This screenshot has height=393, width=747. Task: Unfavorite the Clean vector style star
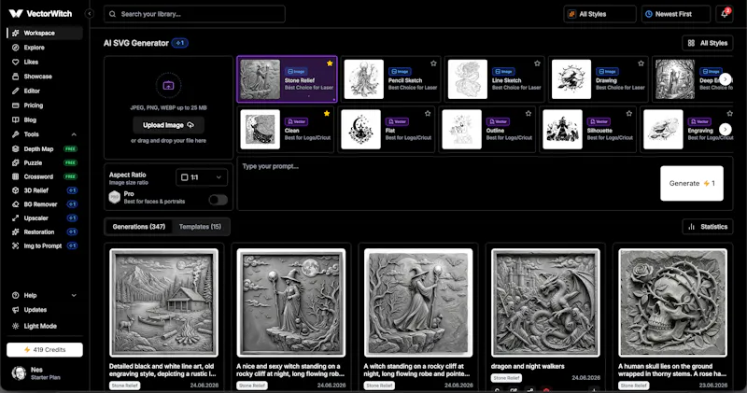pyautogui.click(x=327, y=113)
